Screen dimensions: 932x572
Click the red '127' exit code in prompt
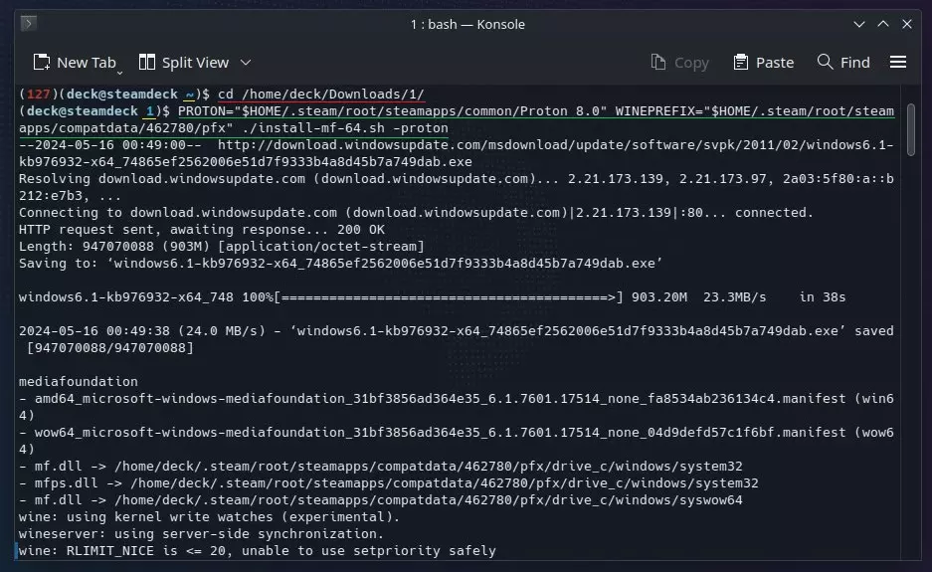[39, 94]
